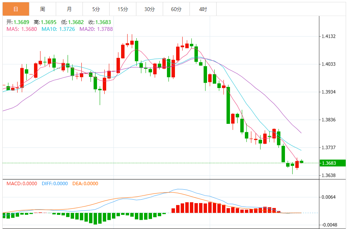Viewport: 348px width, 229px height.
Task: Click the rightmost candlestick on the chart
Action: pyautogui.click(x=301, y=162)
